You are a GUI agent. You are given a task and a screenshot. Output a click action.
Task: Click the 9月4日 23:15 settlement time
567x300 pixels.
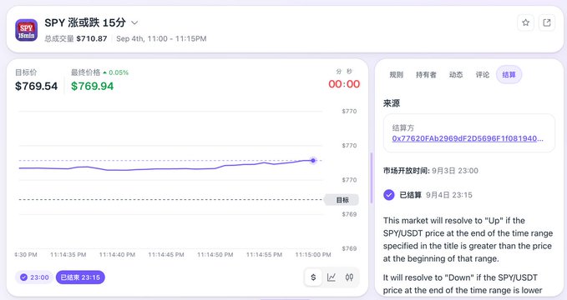point(448,195)
